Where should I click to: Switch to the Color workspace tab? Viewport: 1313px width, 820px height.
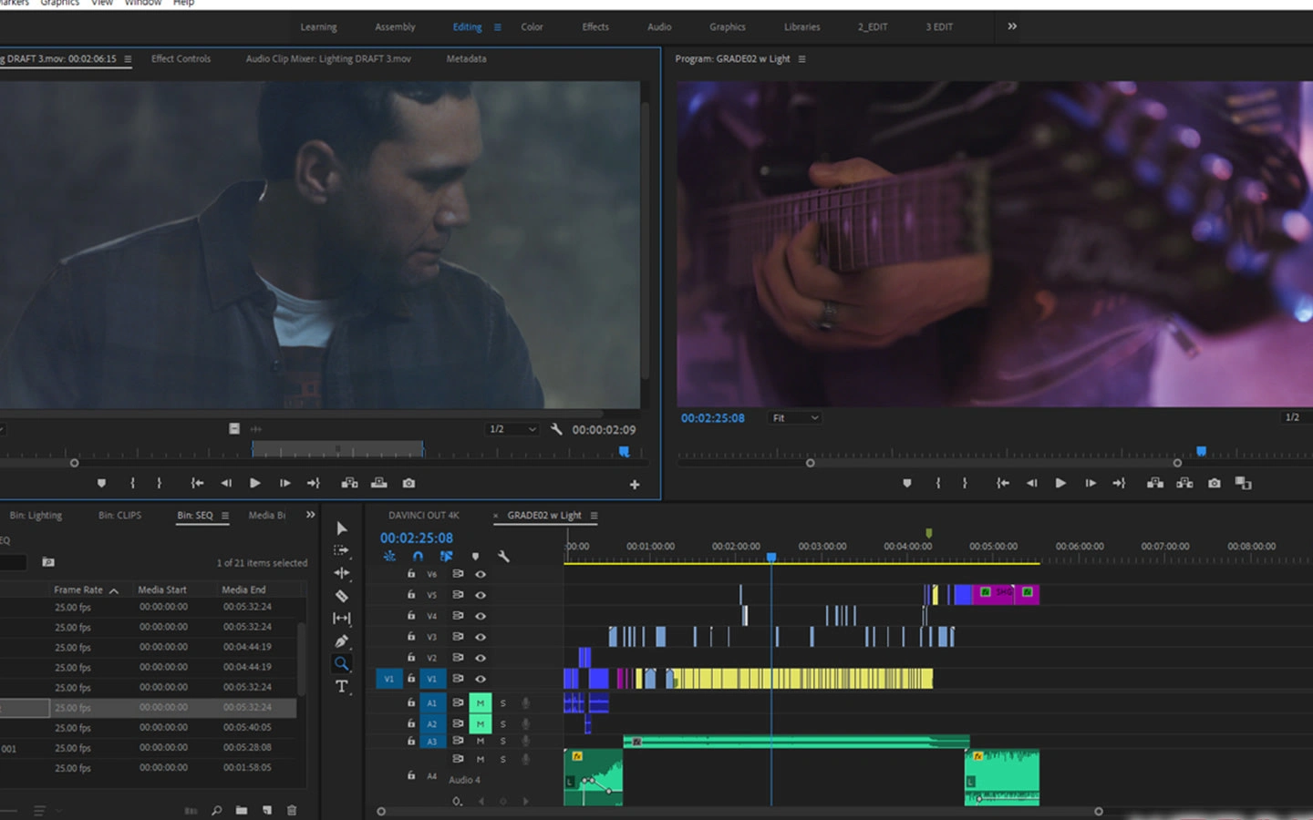click(x=532, y=27)
